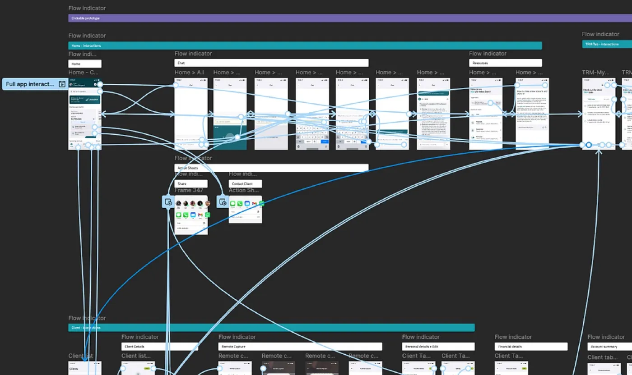
Task: Open the TRM-My... frame thumbnail
Action: 599,114
